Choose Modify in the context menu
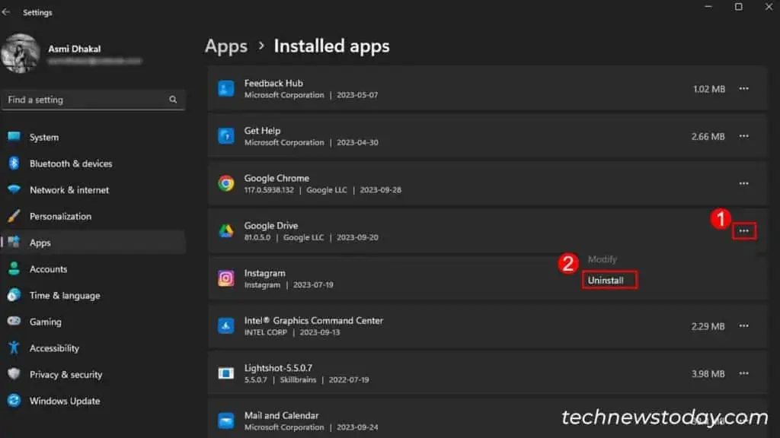 [602, 259]
